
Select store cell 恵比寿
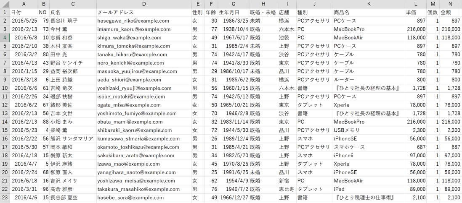coord(287,189)
